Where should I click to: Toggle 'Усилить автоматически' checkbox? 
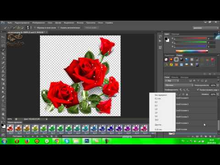click(x=58, y=28)
